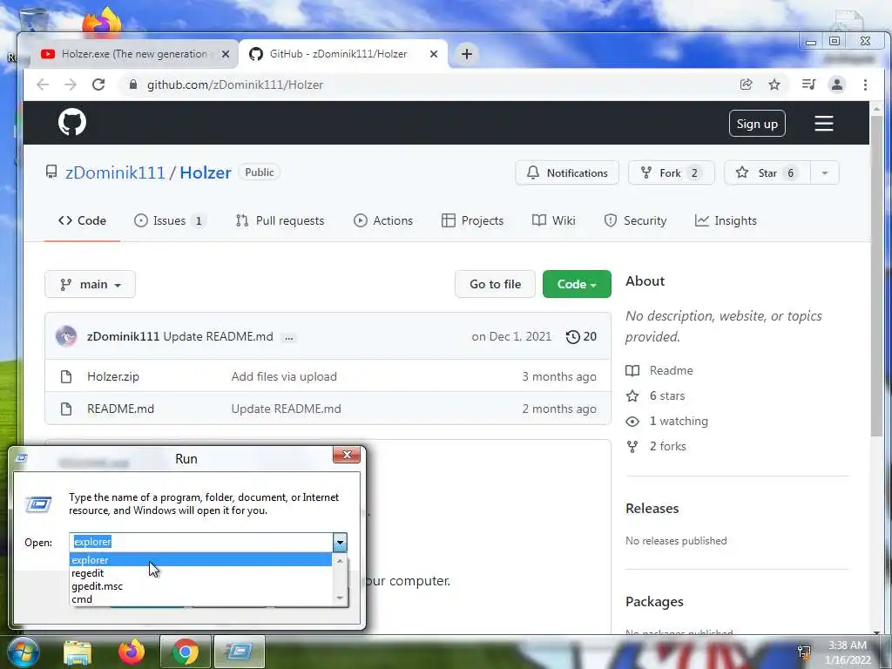Open Windows Explorer from taskbar
The height and width of the screenshot is (669, 892).
tap(78, 652)
